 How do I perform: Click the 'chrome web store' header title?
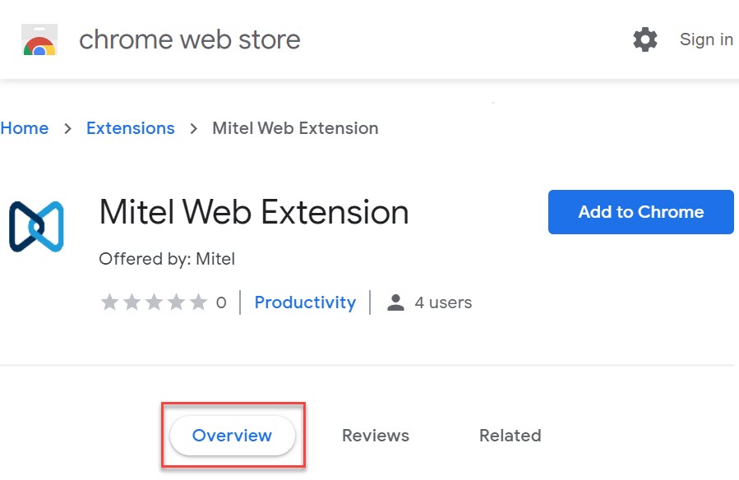point(190,39)
